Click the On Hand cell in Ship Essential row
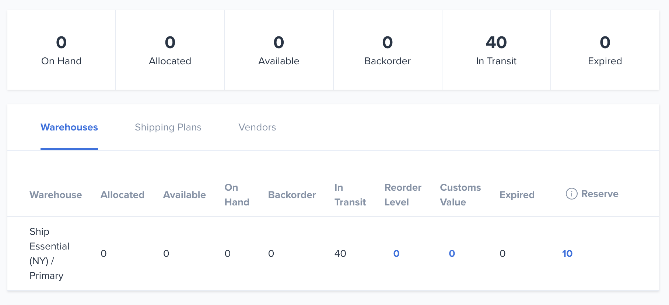 pos(228,254)
